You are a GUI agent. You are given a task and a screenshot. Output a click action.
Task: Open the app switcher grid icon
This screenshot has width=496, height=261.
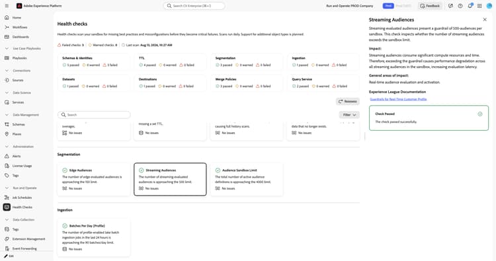click(479, 6)
